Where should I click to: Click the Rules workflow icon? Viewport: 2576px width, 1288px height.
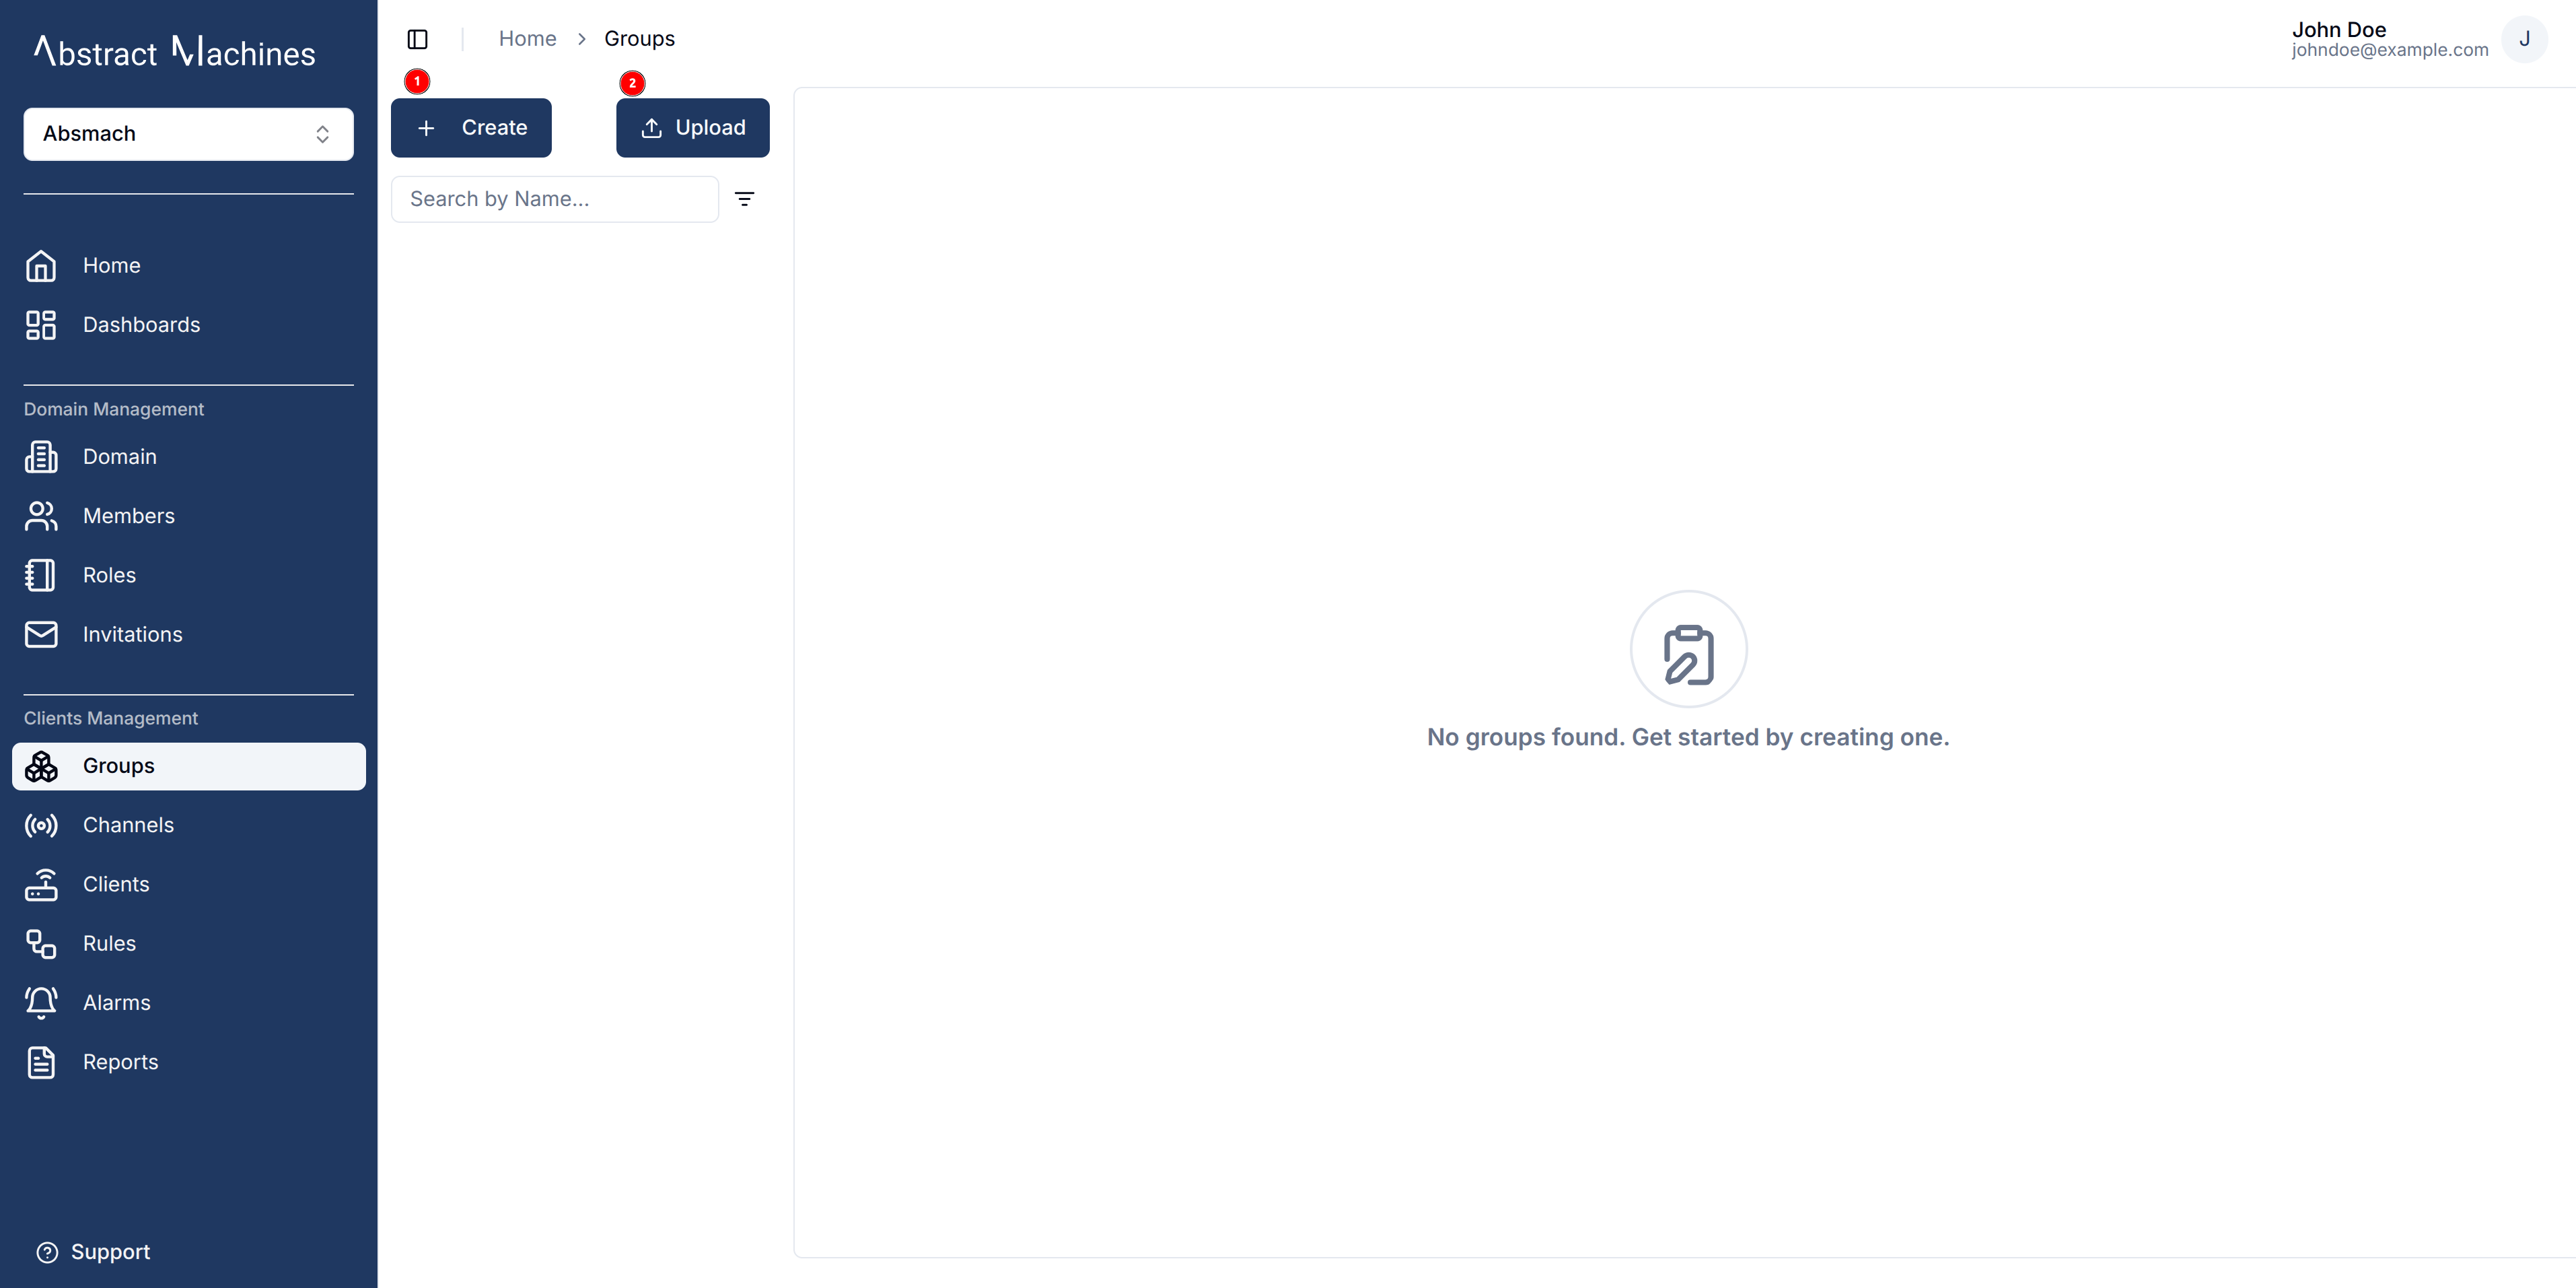click(41, 944)
